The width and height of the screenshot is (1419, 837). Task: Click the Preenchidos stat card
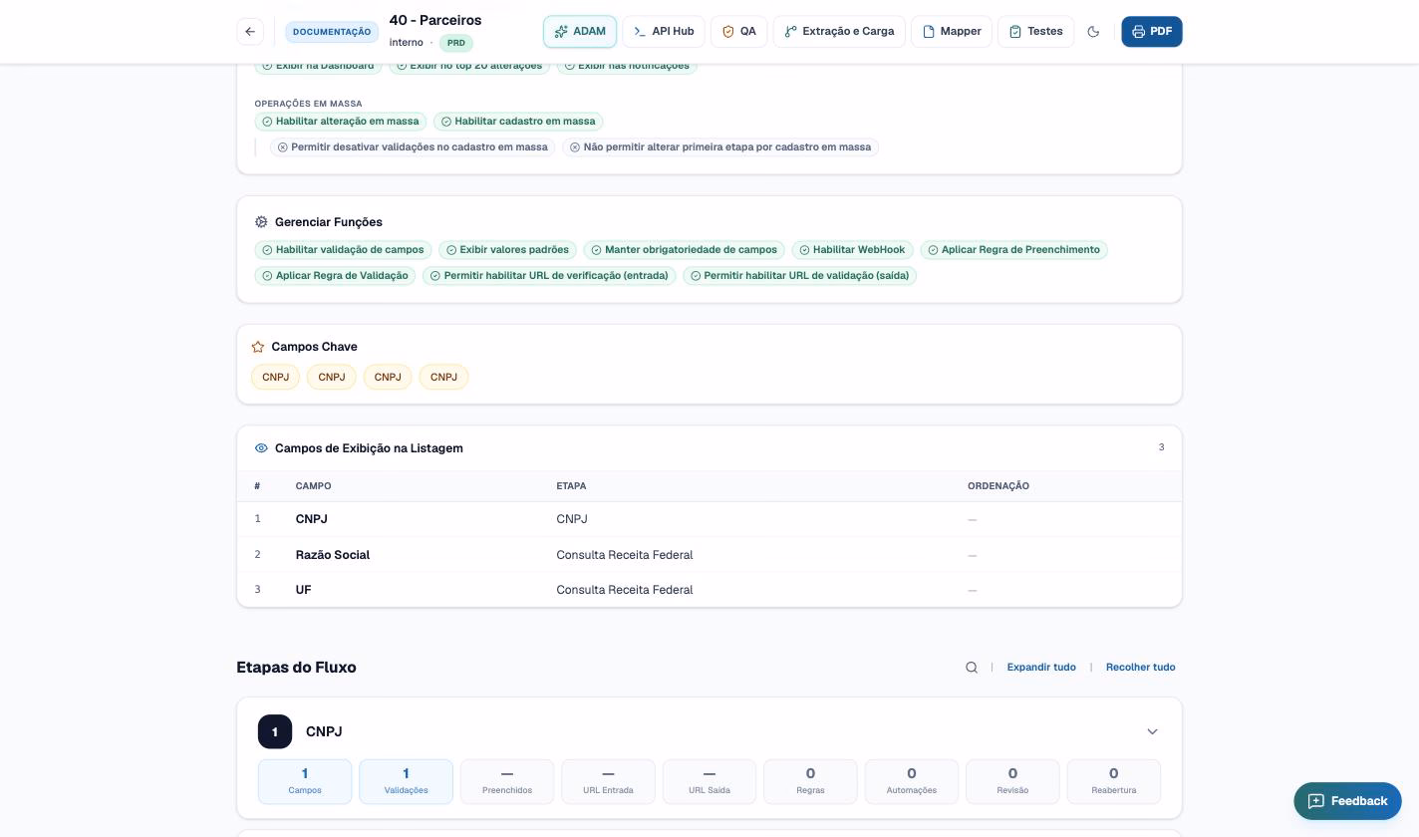507,782
